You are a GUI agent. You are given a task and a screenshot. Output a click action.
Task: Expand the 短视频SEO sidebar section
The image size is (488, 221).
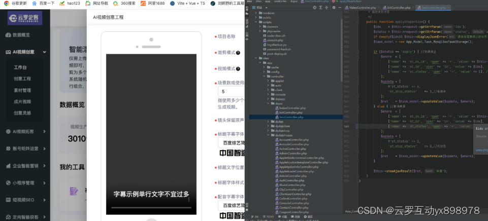pos(45,200)
